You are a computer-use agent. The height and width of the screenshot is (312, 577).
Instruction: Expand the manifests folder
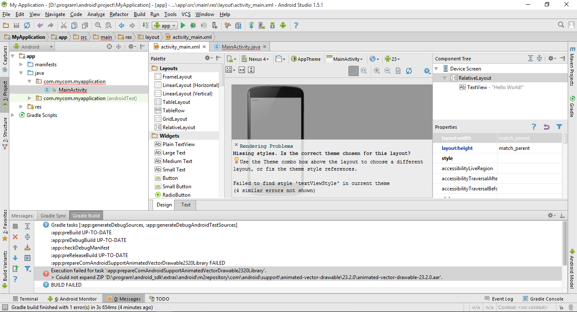pyautogui.click(x=21, y=65)
